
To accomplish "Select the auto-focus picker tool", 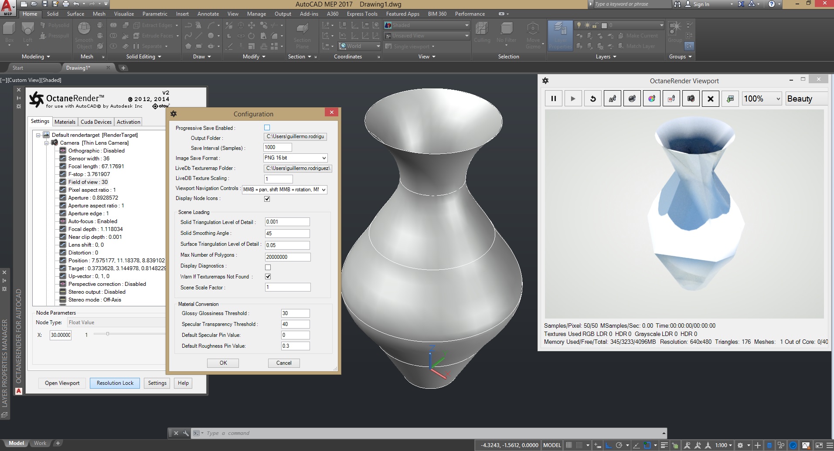I will pyautogui.click(x=613, y=98).
